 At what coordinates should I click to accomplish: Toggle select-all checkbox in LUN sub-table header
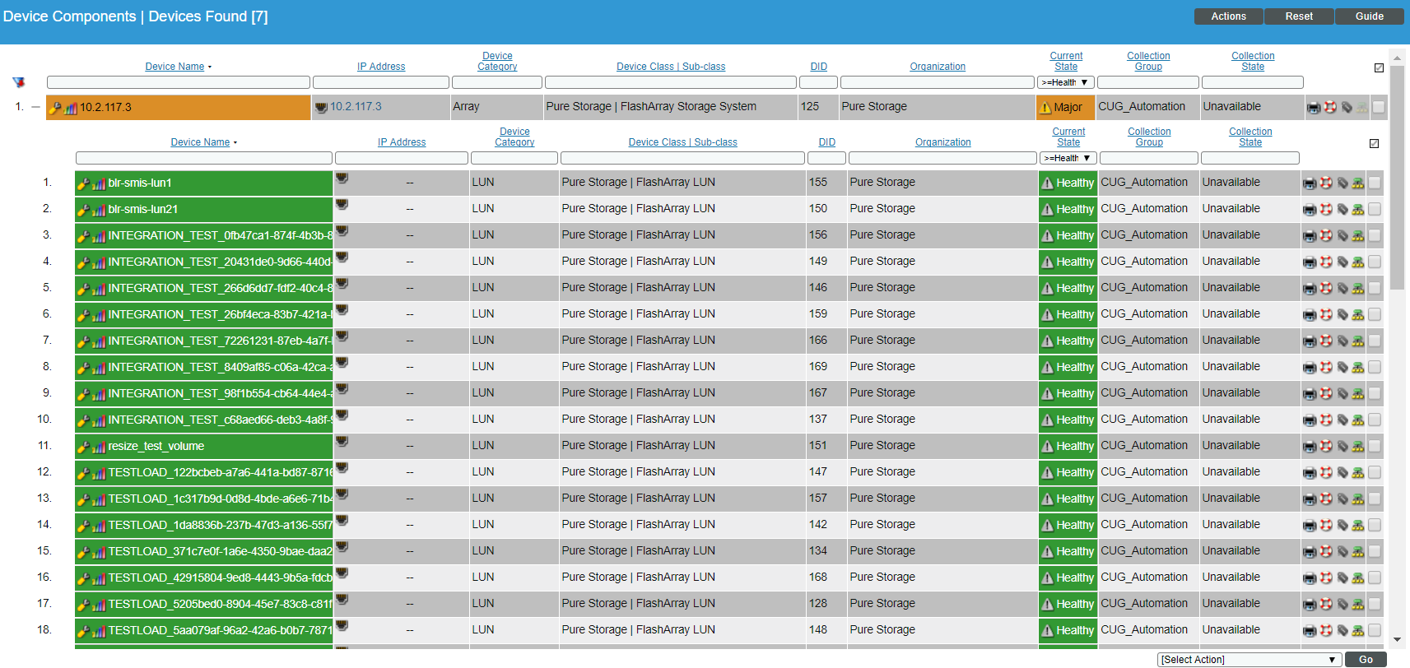pyautogui.click(x=1374, y=143)
